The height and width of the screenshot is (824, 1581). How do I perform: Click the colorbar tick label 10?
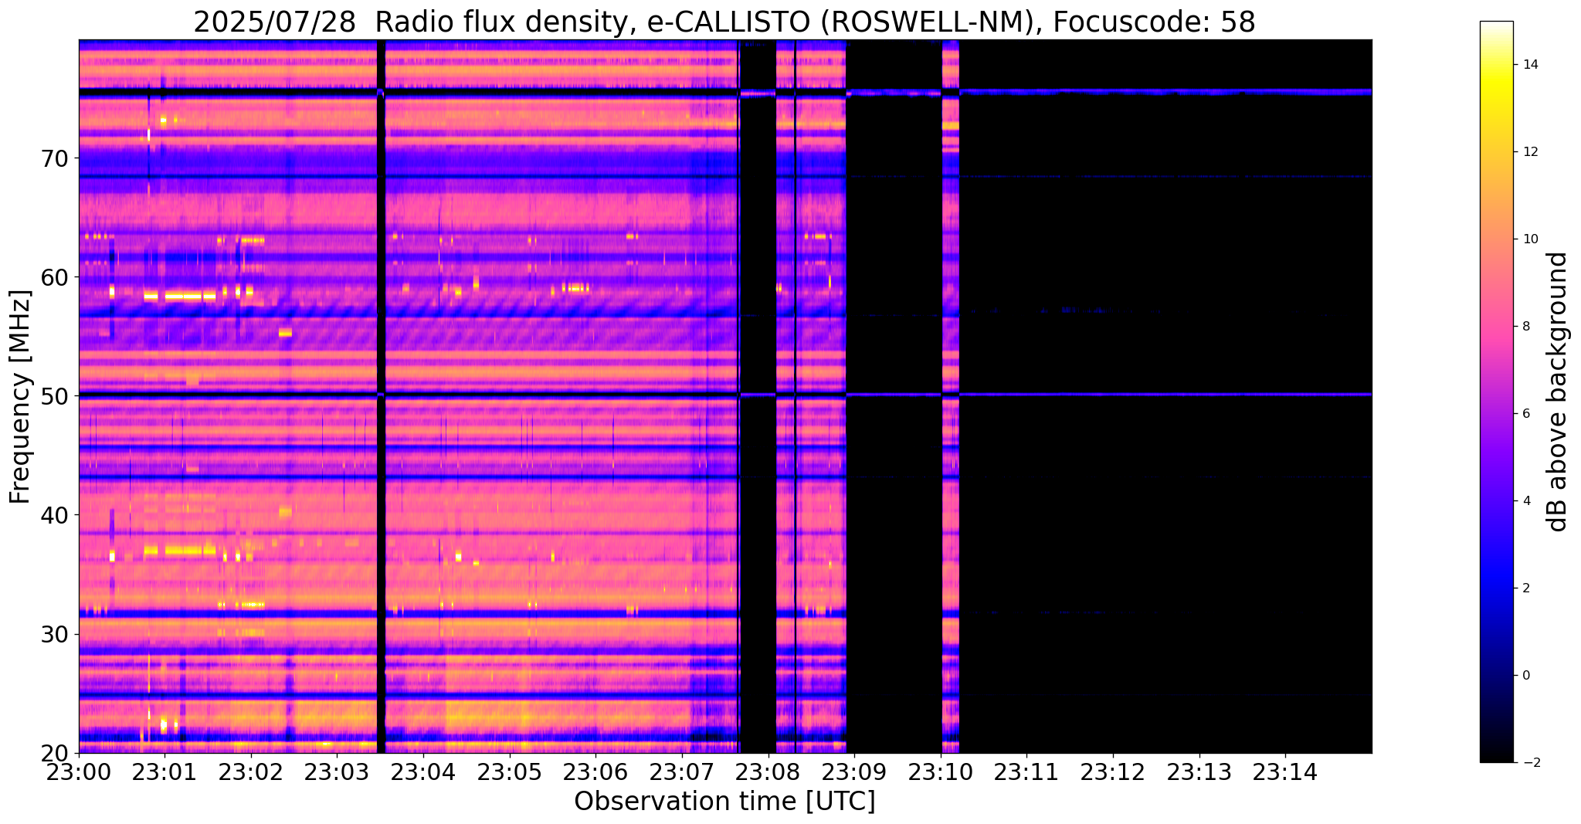pyautogui.click(x=1529, y=239)
